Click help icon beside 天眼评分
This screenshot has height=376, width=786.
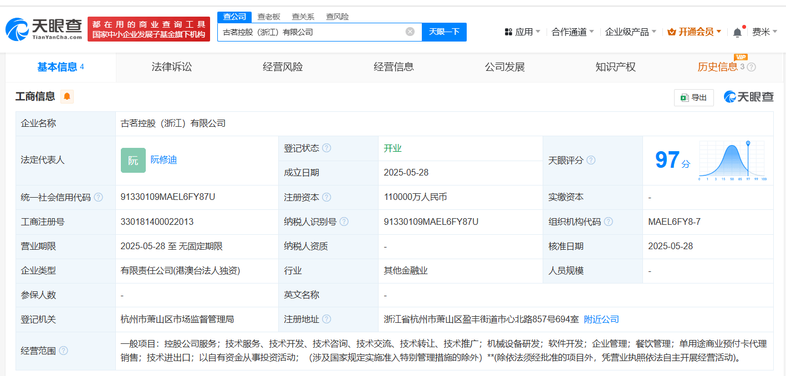tap(591, 160)
